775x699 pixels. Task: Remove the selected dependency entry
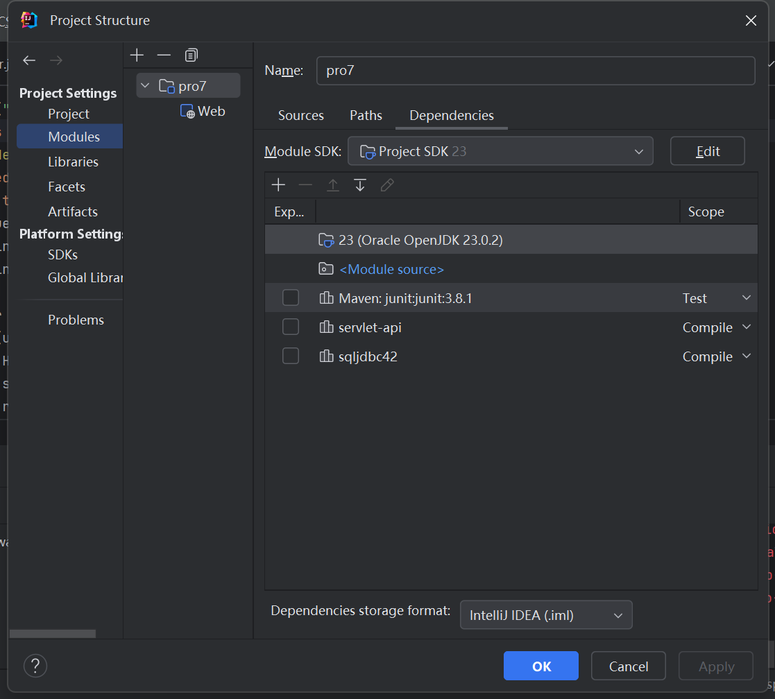(305, 185)
